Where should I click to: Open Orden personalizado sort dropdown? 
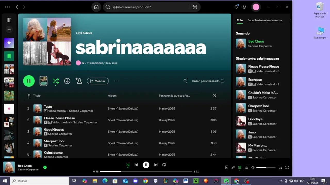click(208, 81)
